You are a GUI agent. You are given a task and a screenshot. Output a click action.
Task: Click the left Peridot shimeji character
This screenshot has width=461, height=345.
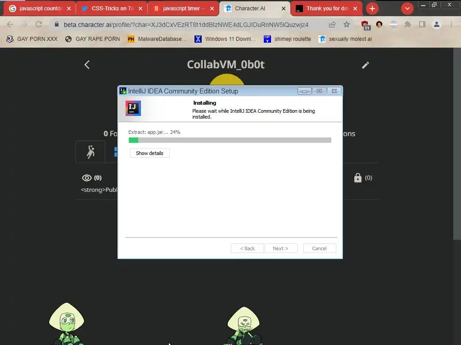(x=67, y=323)
